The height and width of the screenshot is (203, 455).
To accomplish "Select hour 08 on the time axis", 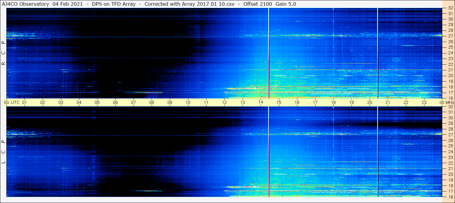I will 152,102.
